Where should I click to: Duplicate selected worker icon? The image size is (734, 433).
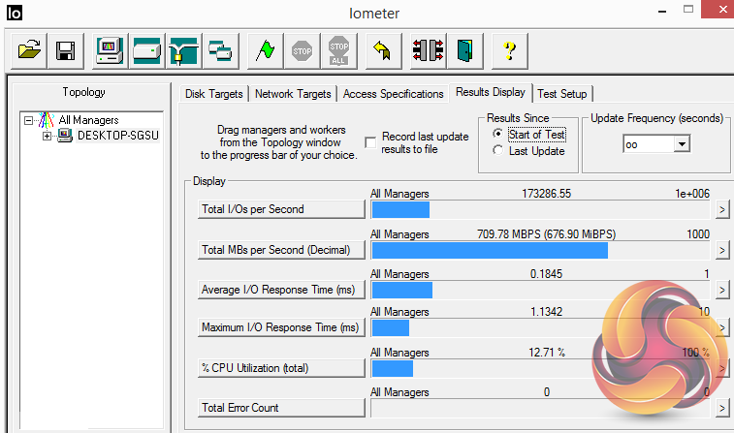pyautogui.click(x=220, y=50)
